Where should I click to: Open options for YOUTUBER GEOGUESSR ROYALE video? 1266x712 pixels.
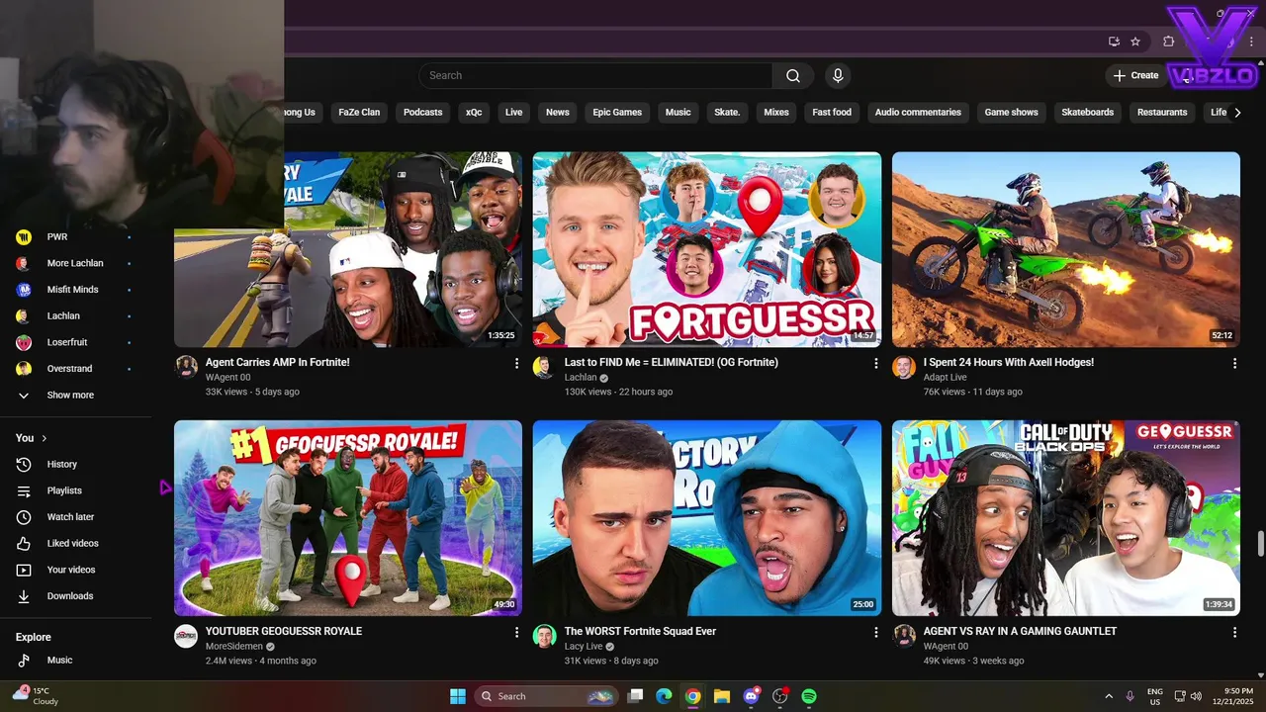pyautogui.click(x=516, y=633)
